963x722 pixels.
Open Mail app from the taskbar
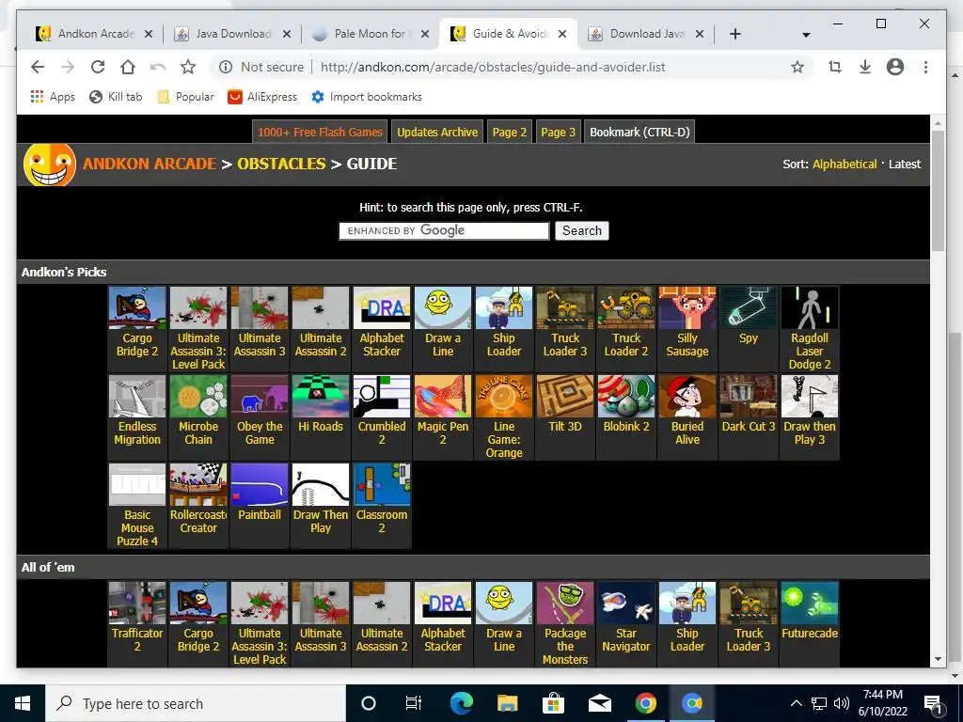pos(599,703)
